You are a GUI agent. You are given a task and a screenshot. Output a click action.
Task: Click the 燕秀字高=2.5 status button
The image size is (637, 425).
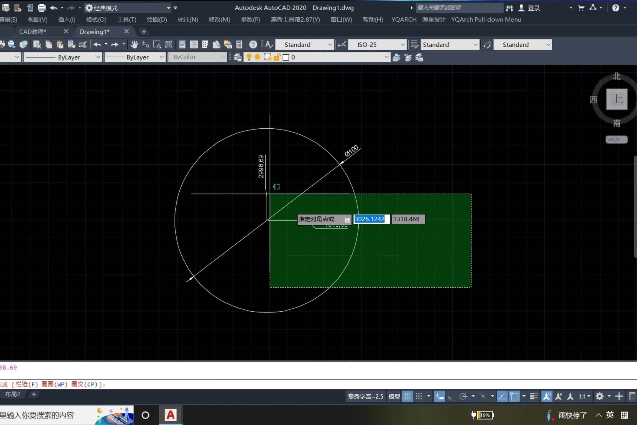[366, 396]
